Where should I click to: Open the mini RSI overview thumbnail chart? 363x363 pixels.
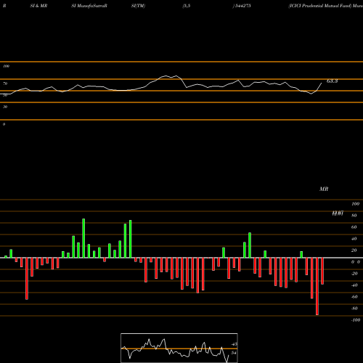pos(179,348)
